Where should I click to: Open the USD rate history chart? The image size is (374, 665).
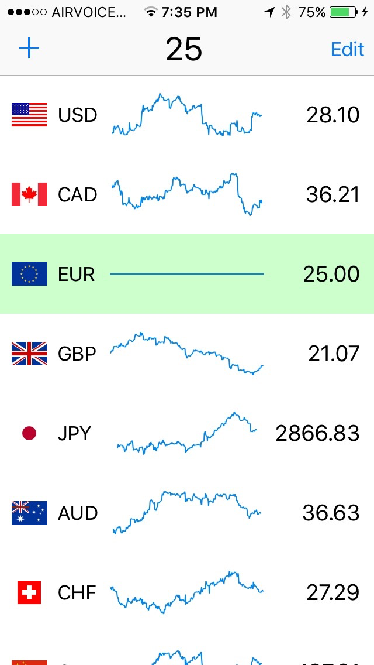(x=187, y=115)
